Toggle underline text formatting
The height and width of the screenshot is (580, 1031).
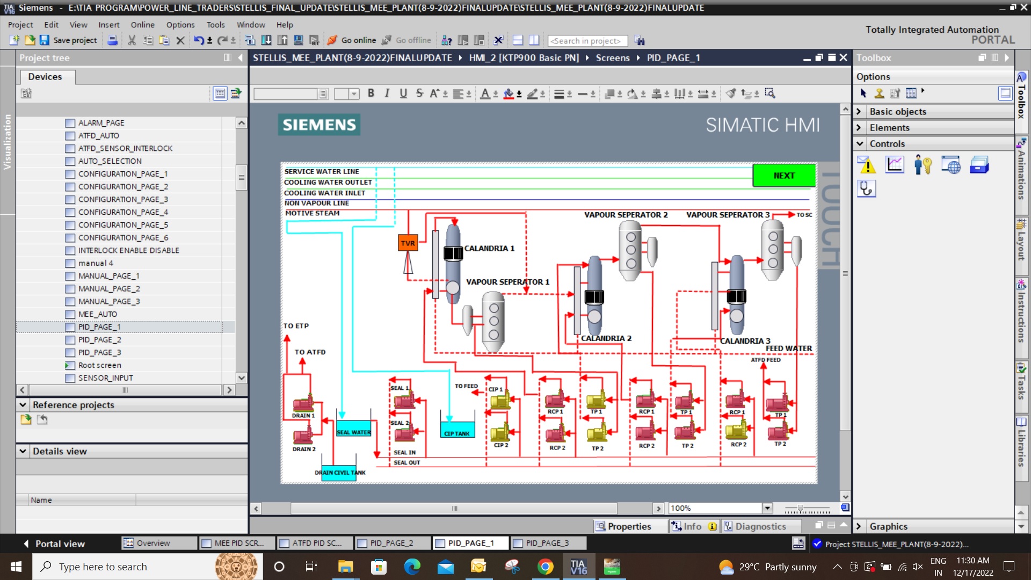[x=403, y=93]
